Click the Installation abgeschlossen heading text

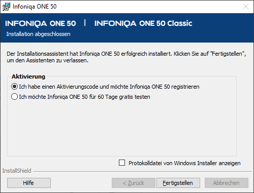click(38, 34)
